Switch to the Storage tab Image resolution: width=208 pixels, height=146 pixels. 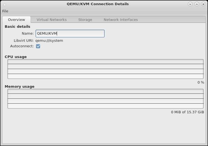point(85,20)
